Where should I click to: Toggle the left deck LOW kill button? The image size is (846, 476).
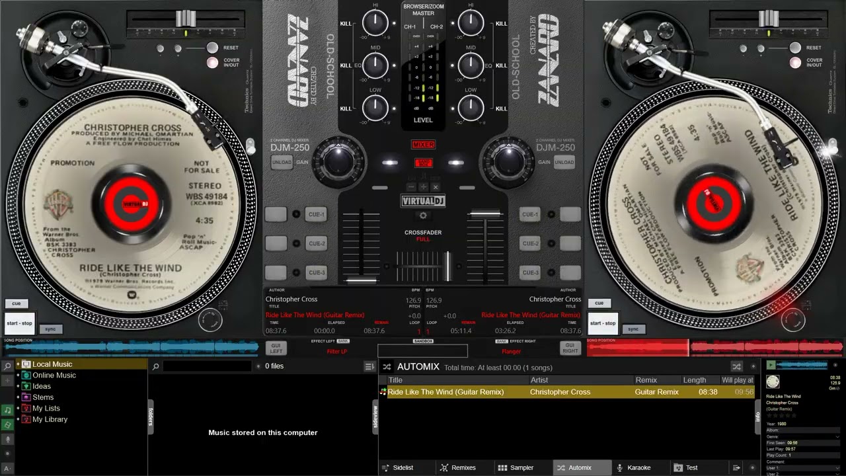346,108
